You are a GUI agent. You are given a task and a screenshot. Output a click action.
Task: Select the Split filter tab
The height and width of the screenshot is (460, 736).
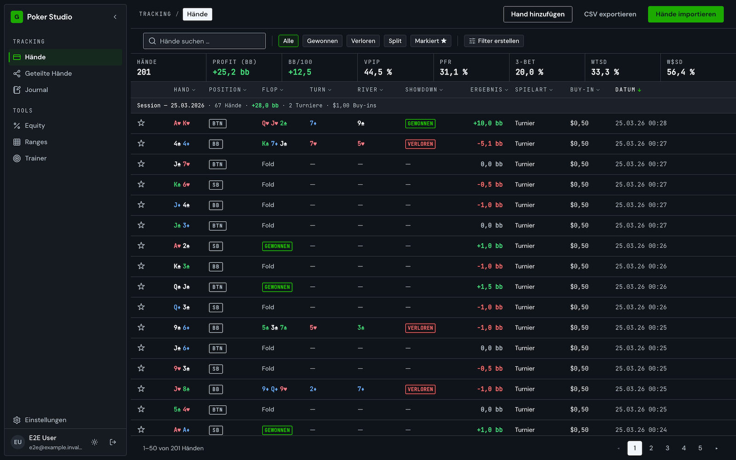coord(395,41)
